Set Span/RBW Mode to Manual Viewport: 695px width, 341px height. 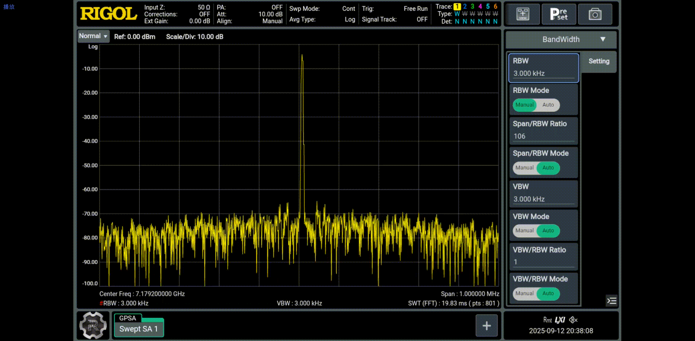(x=524, y=168)
